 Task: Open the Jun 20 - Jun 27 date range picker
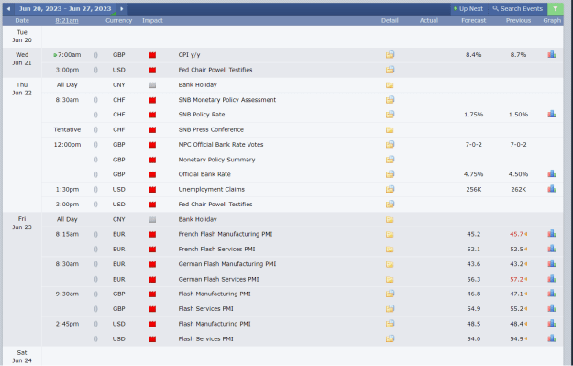point(65,9)
